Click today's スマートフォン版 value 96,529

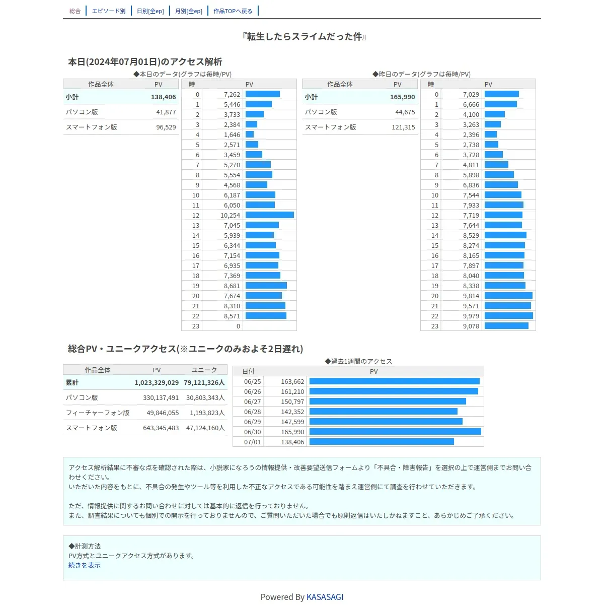click(166, 127)
